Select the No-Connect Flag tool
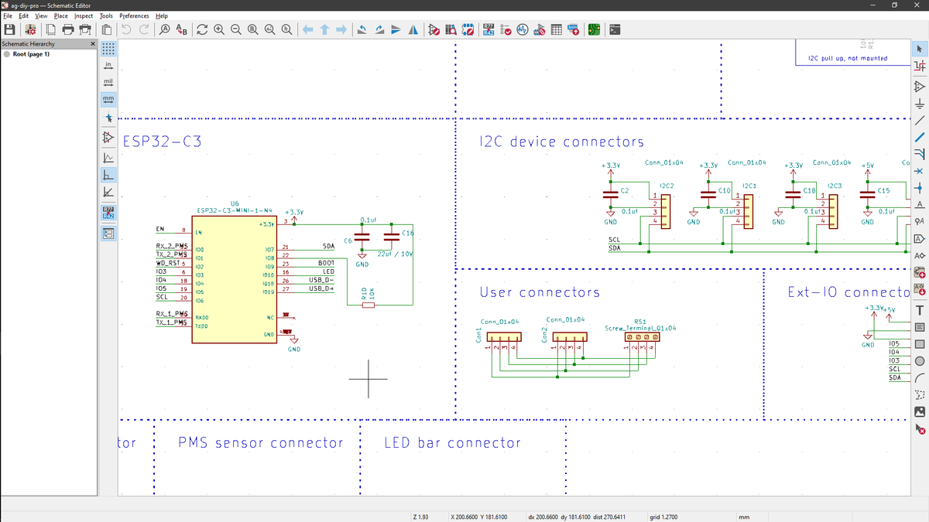The width and height of the screenshot is (929, 522). 920,170
